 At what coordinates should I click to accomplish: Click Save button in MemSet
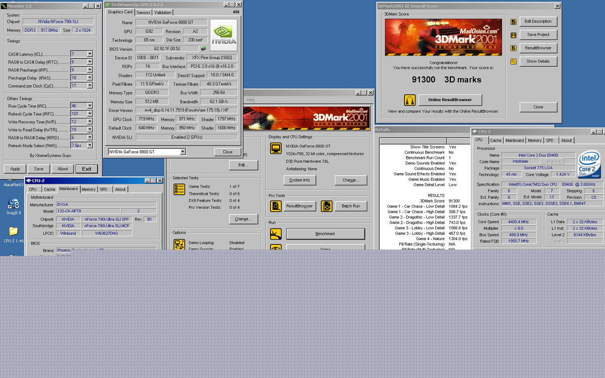click(39, 169)
